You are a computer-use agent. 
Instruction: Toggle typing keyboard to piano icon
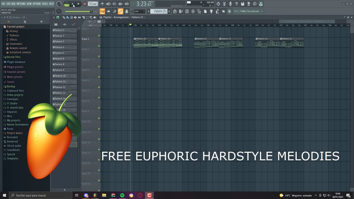[x=102, y=11]
